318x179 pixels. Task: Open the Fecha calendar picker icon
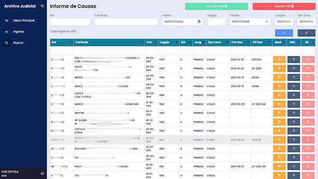pos(199,22)
